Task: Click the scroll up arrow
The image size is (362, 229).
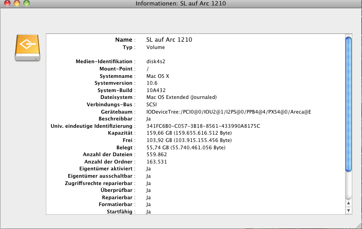Action: tap(348, 203)
